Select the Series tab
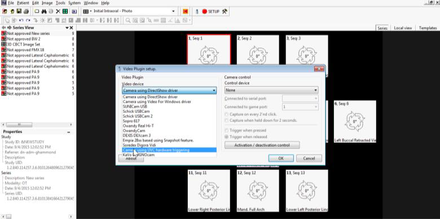Viewport: 440px width, 219px height. click(x=382, y=28)
